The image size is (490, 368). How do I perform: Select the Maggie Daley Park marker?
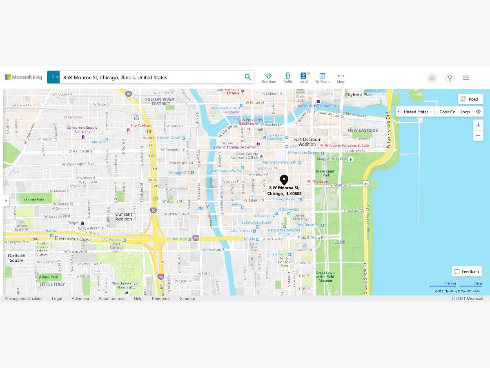point(351,159)
